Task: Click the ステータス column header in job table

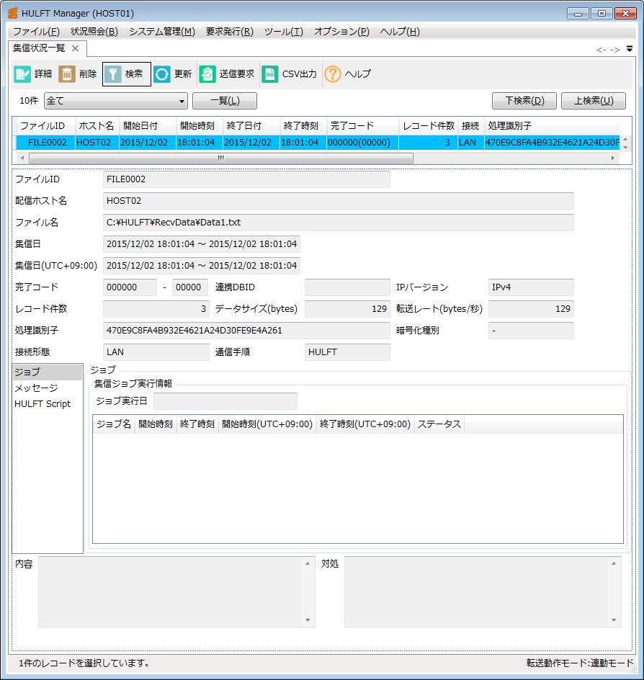Action: [439, 424]
